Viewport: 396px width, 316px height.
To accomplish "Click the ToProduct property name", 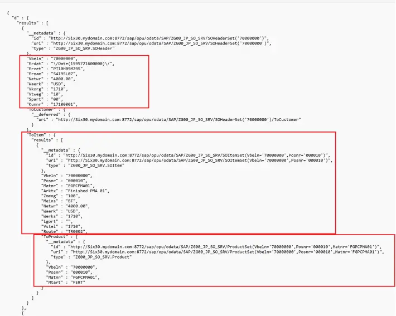I will 55,237.
